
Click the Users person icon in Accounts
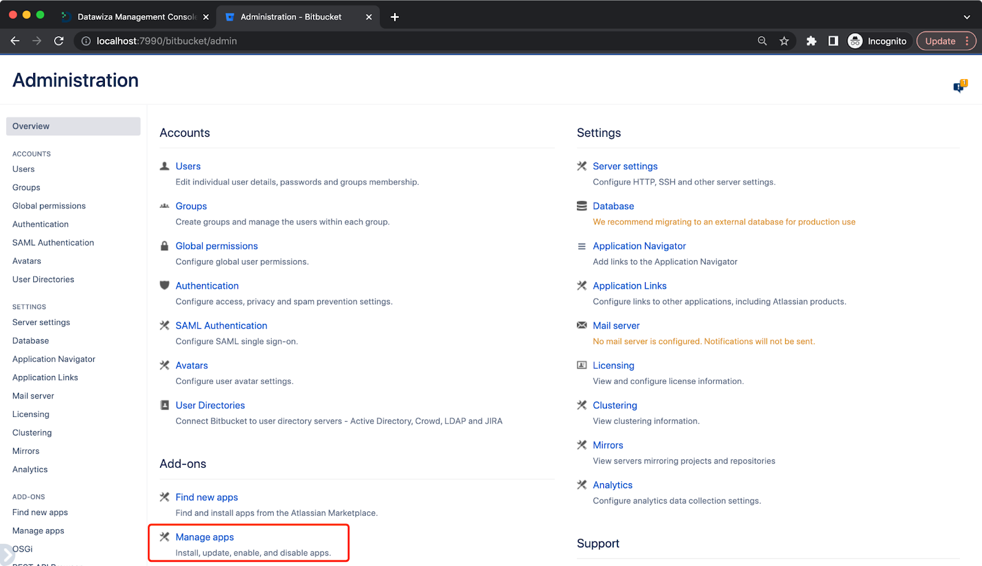[x=164, y=166]
